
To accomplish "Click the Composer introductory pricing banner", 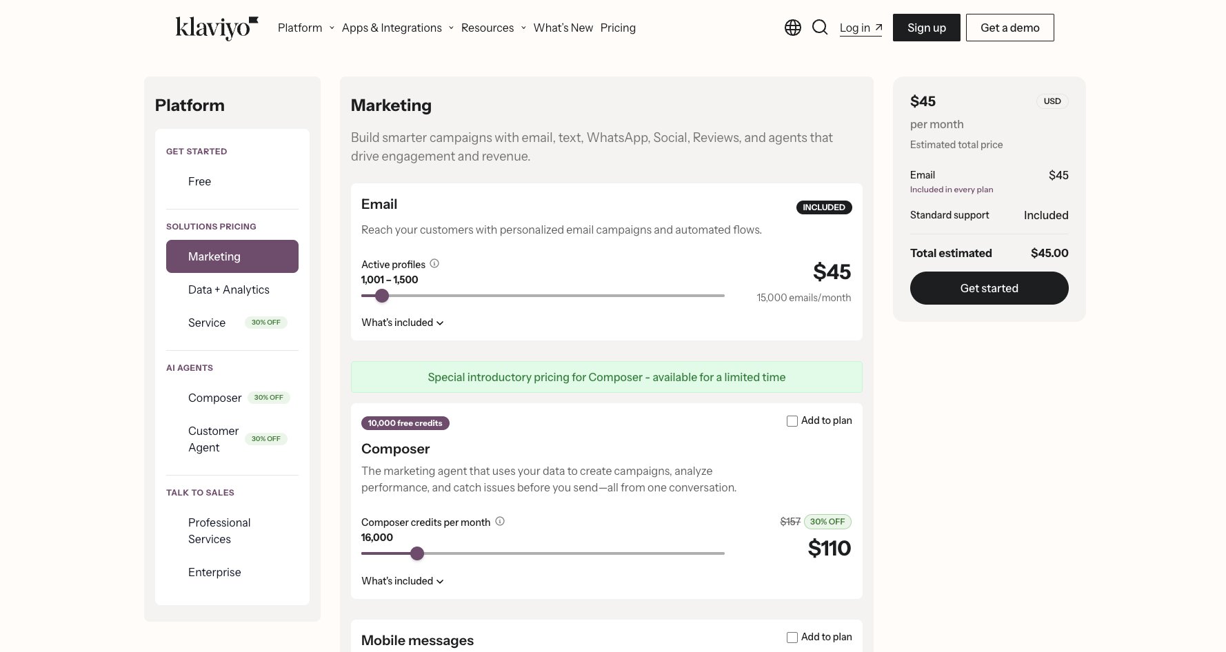I will coord(607,377).
